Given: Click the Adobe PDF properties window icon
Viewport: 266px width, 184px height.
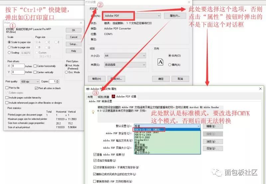Looking at the screenshot, I should (88, 89).
